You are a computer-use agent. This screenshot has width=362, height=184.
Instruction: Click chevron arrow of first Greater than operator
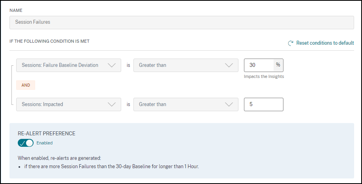tap(229, 65)
